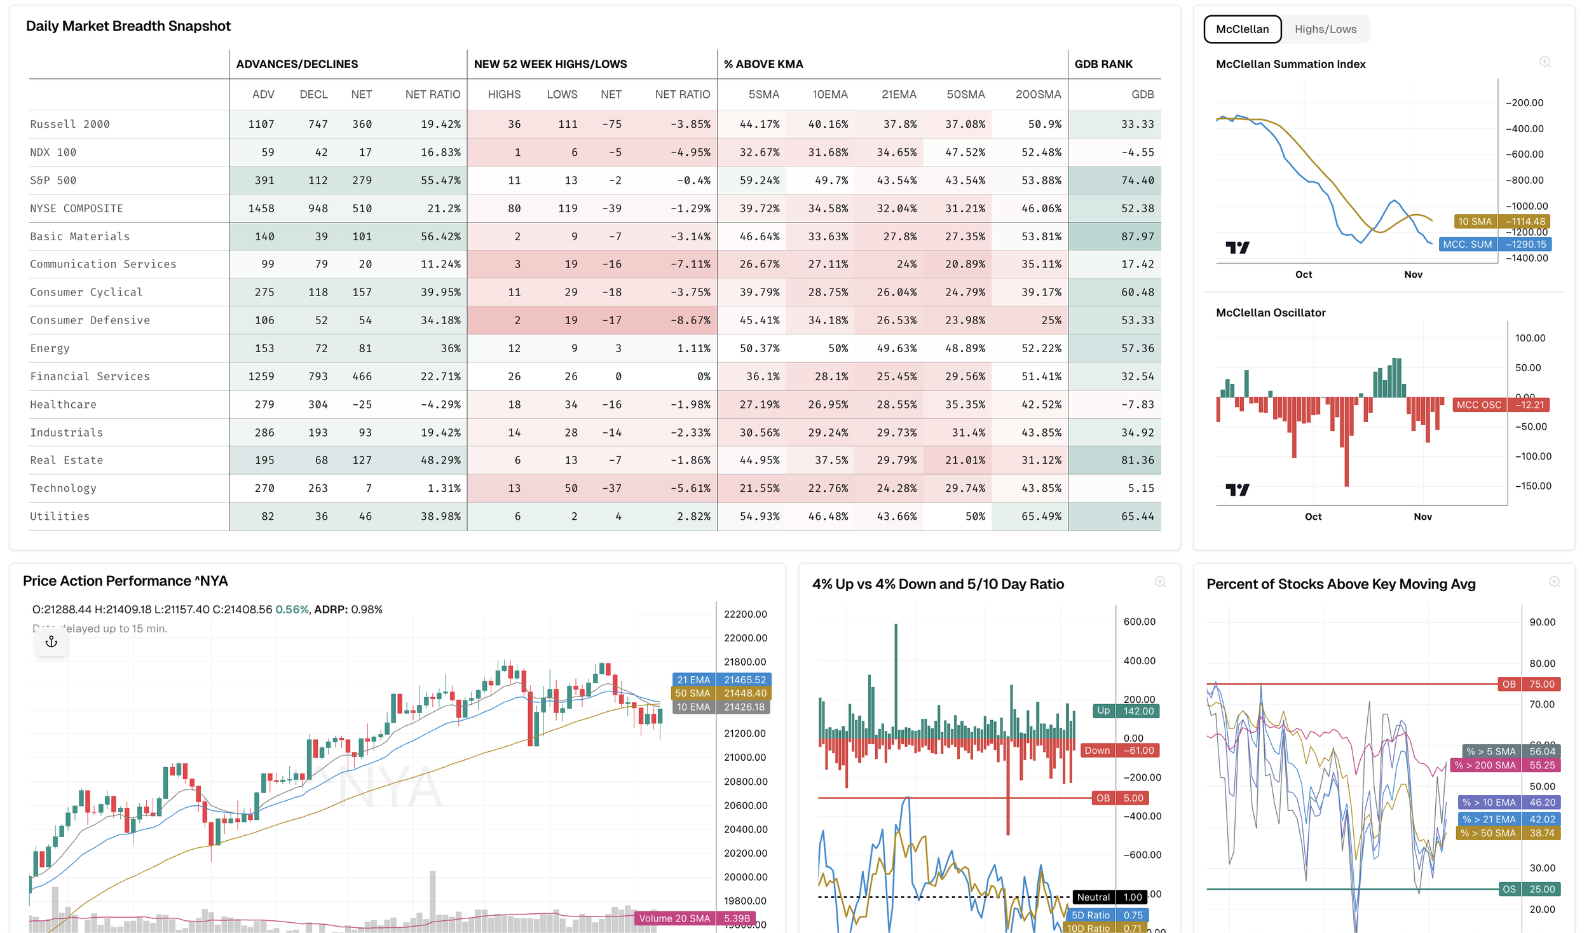Zoom the Percent of Stocks Above chart
The width and height of the screenshot is (1589, 933).
pos(1554,582)
